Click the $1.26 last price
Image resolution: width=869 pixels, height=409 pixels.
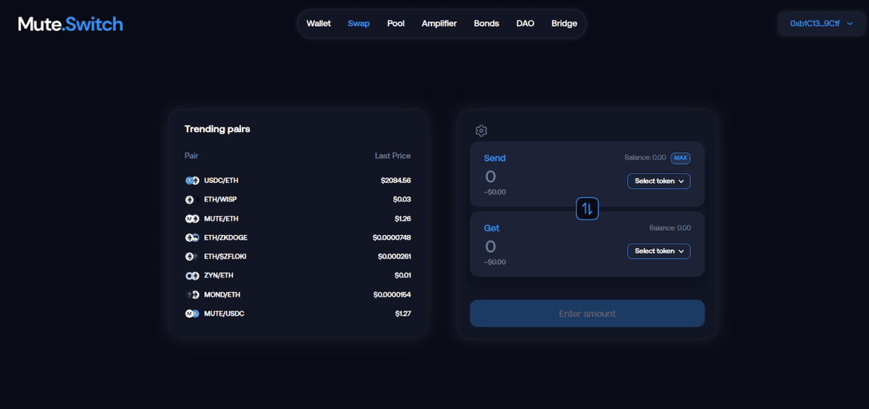point(403,218)
